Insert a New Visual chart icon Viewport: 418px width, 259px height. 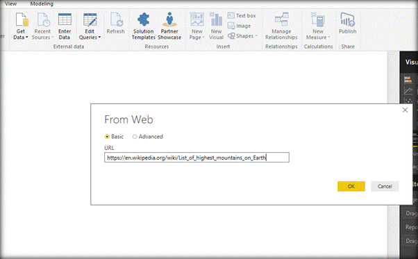(x=216, y=19)
